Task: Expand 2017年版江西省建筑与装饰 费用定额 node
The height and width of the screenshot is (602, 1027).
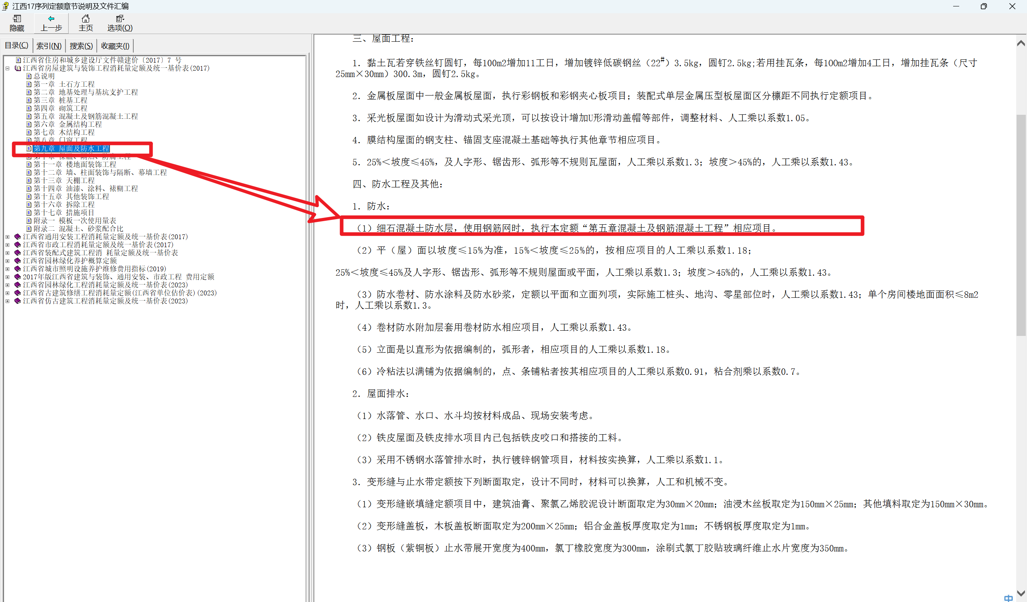Action: tap(7, 277)
